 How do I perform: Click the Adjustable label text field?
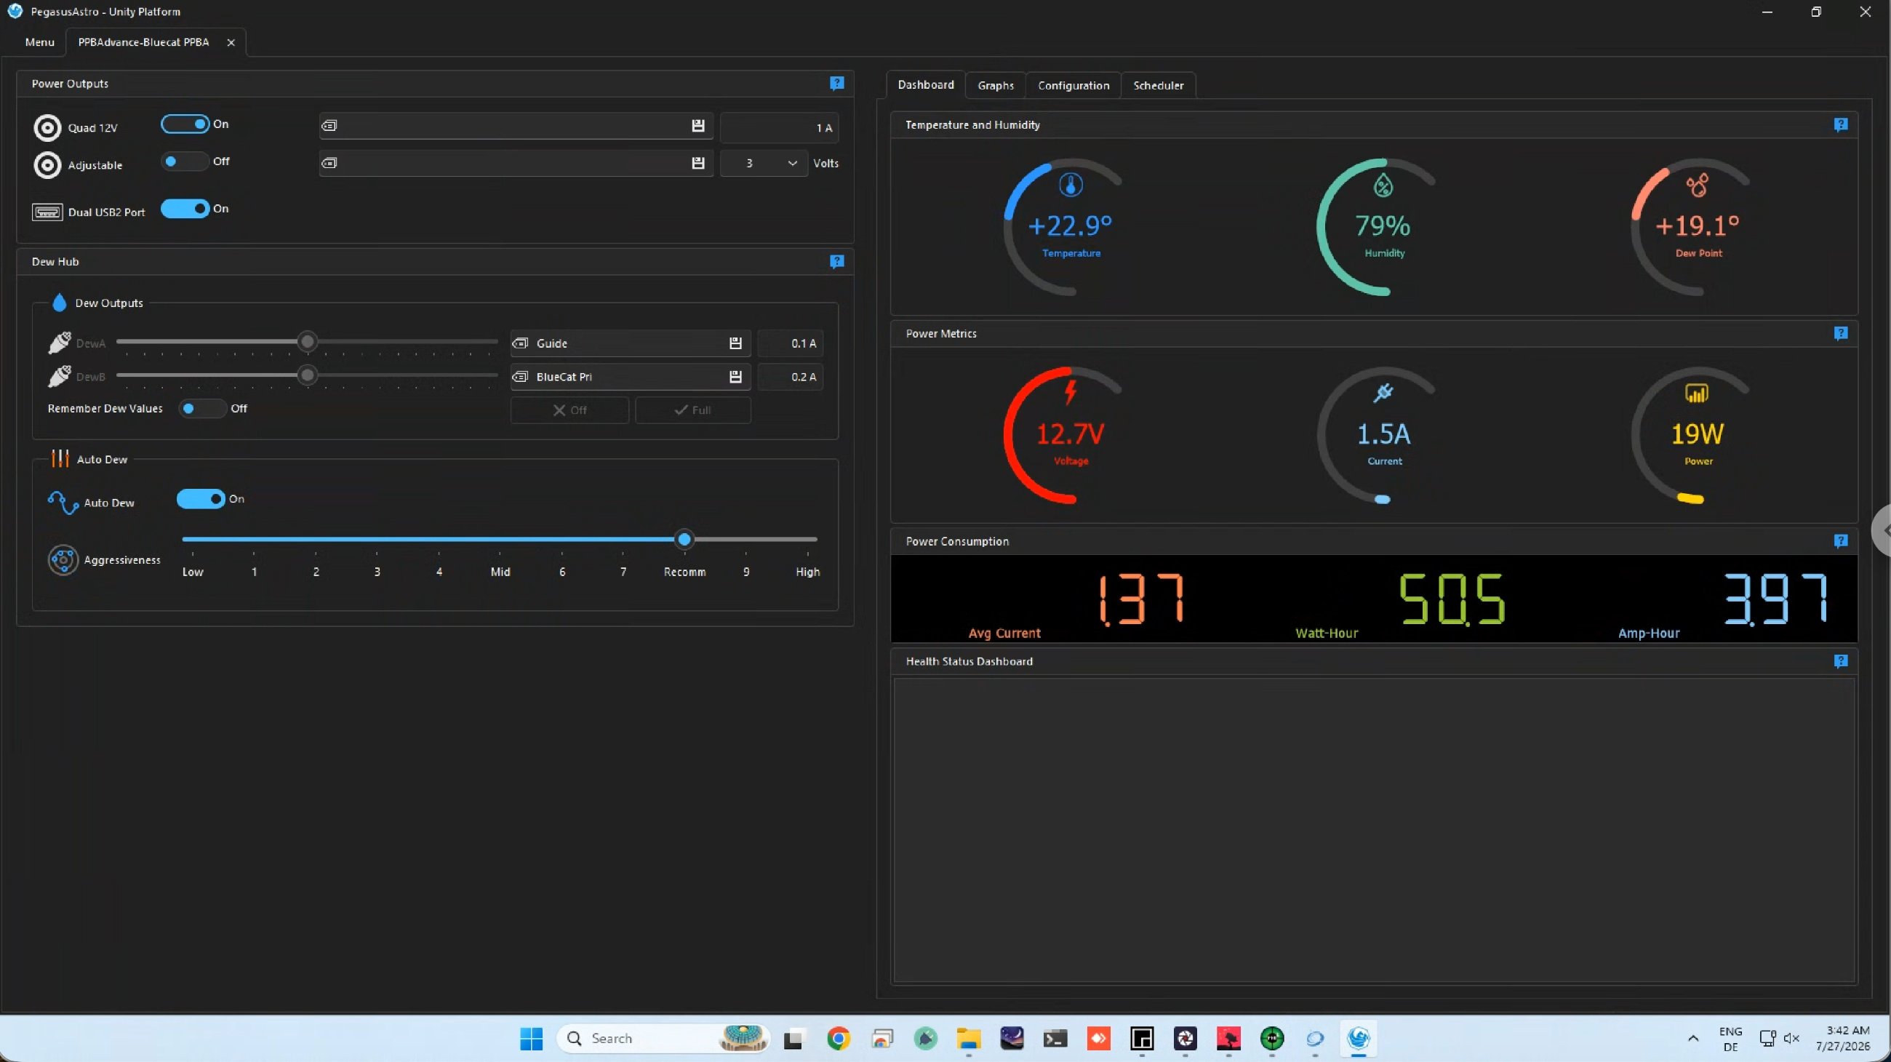(516, 163)
